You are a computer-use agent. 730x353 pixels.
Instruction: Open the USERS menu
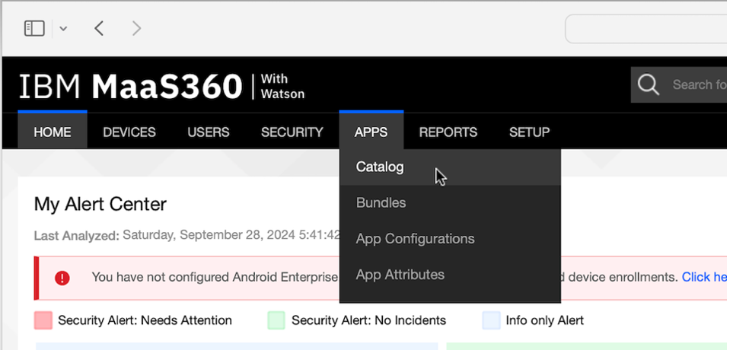[x=209, y=132]
